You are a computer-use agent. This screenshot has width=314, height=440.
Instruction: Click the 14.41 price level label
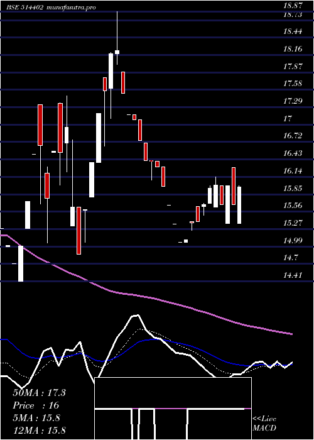pos(293,275)
